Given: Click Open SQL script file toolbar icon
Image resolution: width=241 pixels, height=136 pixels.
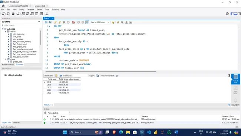Looking at the screenshot, I should [x=8, y=14].
